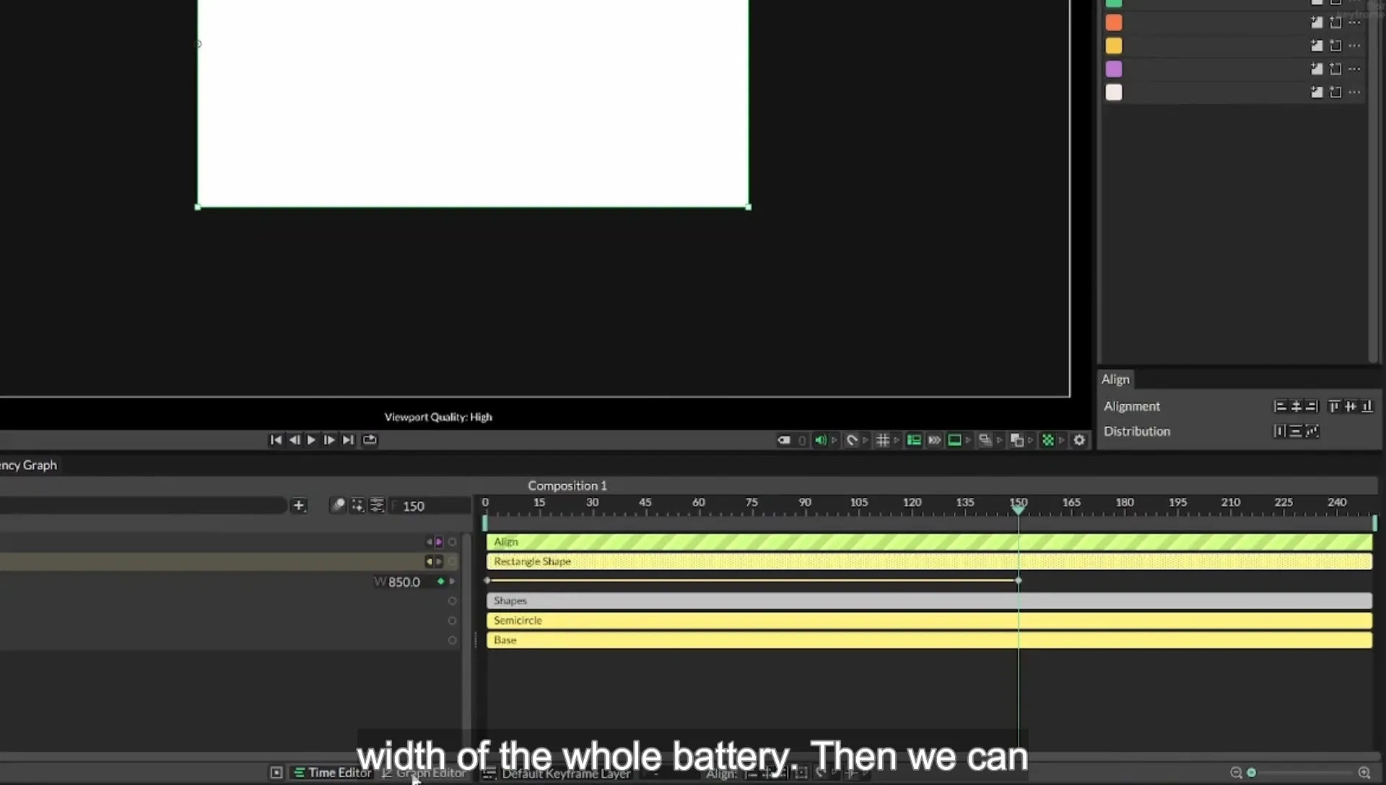Viewport: 1386px width, 785px height.
Task: Toggle the loop playback icon
Action: point(370,440)
